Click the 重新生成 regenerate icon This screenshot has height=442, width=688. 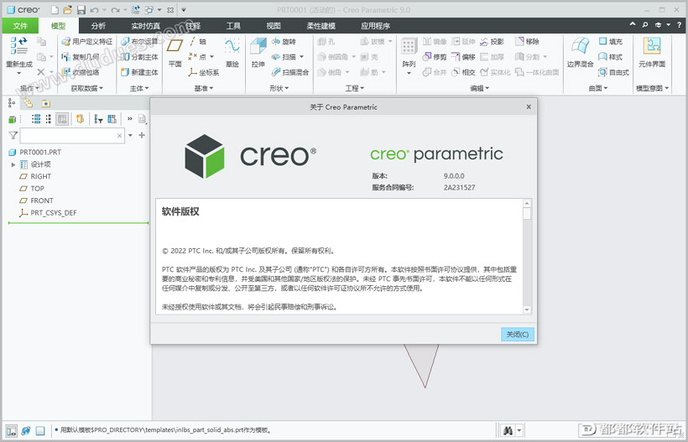click(18, 45)
